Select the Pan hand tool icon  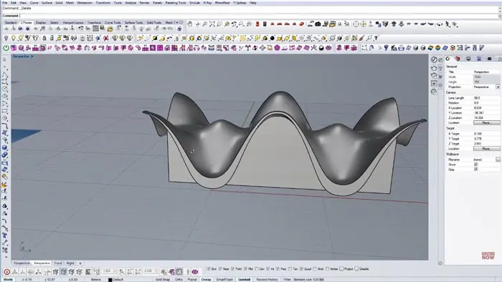click(x=190, y=24)
